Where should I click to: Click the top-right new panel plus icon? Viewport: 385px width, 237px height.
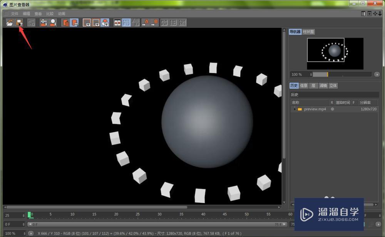click(x=369, y=14)
